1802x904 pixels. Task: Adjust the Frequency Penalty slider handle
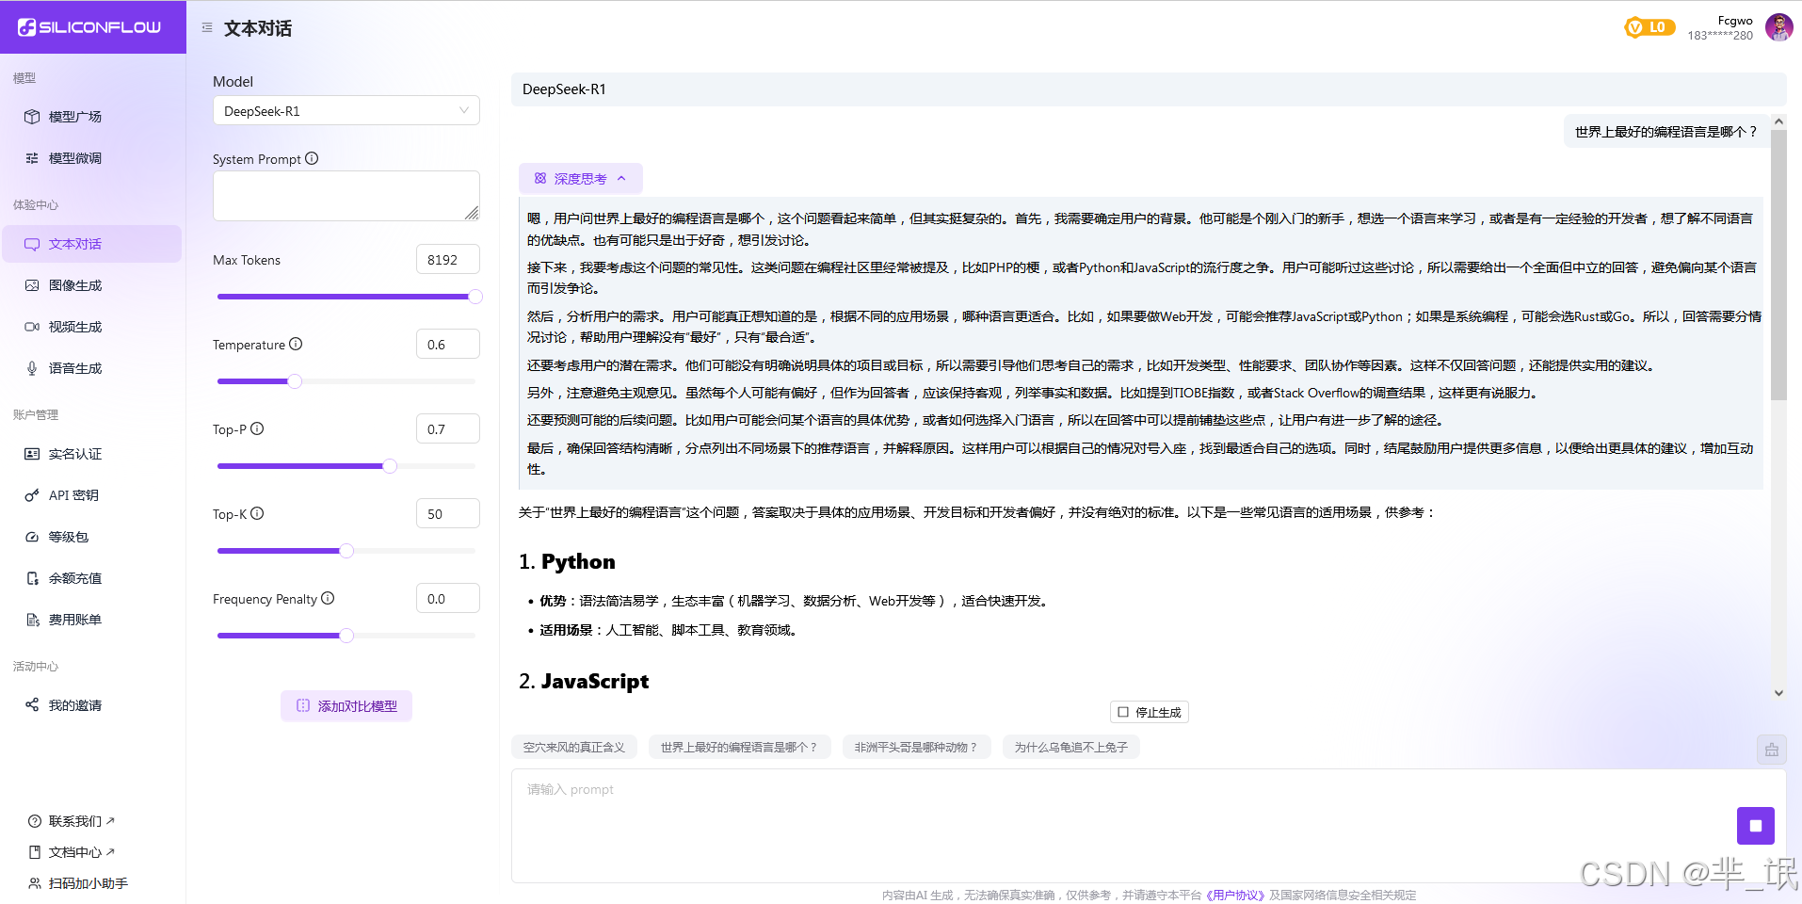click(x=346, y=636)
